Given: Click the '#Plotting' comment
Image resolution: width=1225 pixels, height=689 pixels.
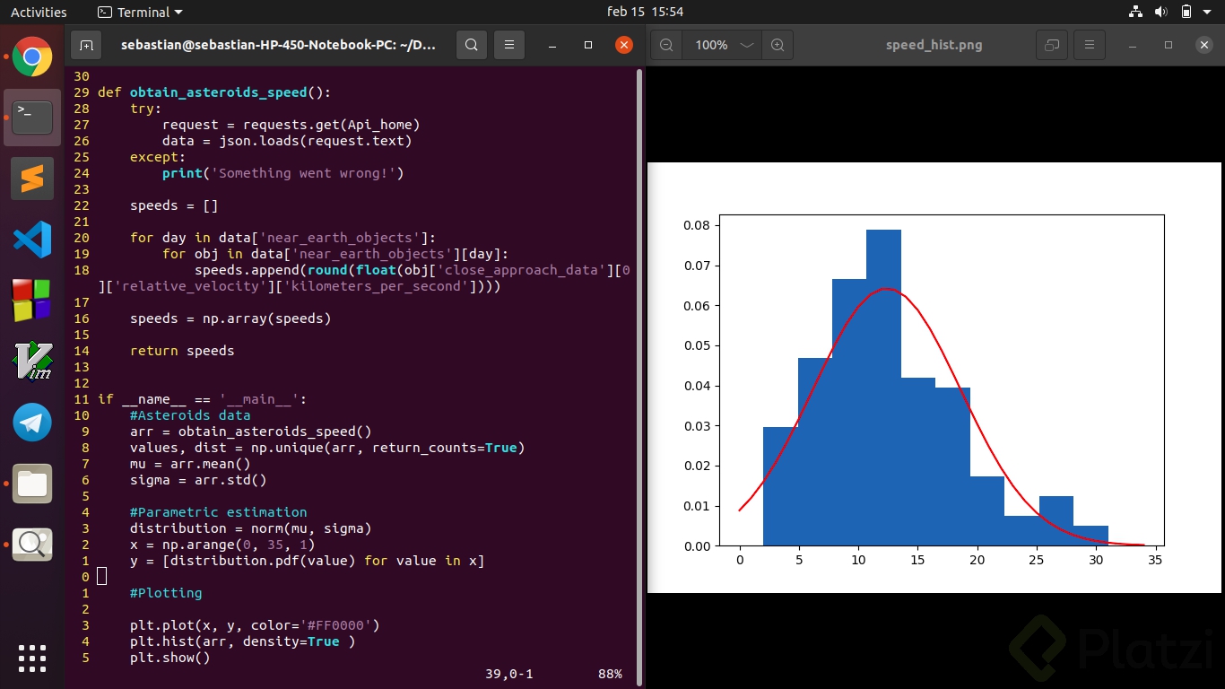Looking at the screenshot, I should [x=166, y=593].
